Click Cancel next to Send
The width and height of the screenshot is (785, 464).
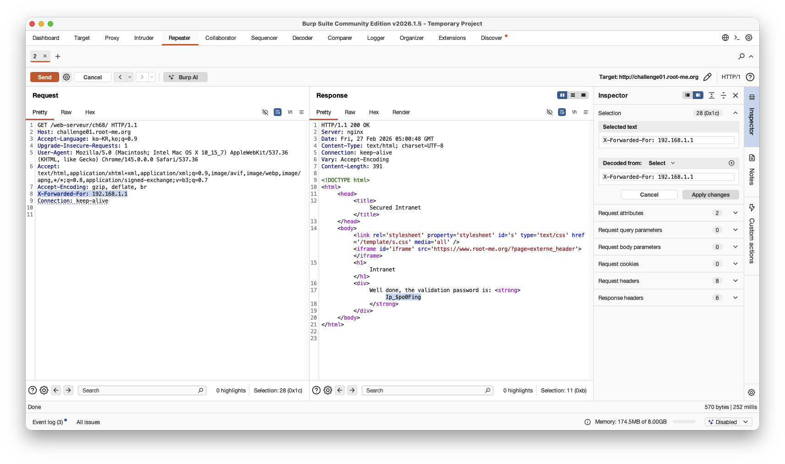point(93,77)
